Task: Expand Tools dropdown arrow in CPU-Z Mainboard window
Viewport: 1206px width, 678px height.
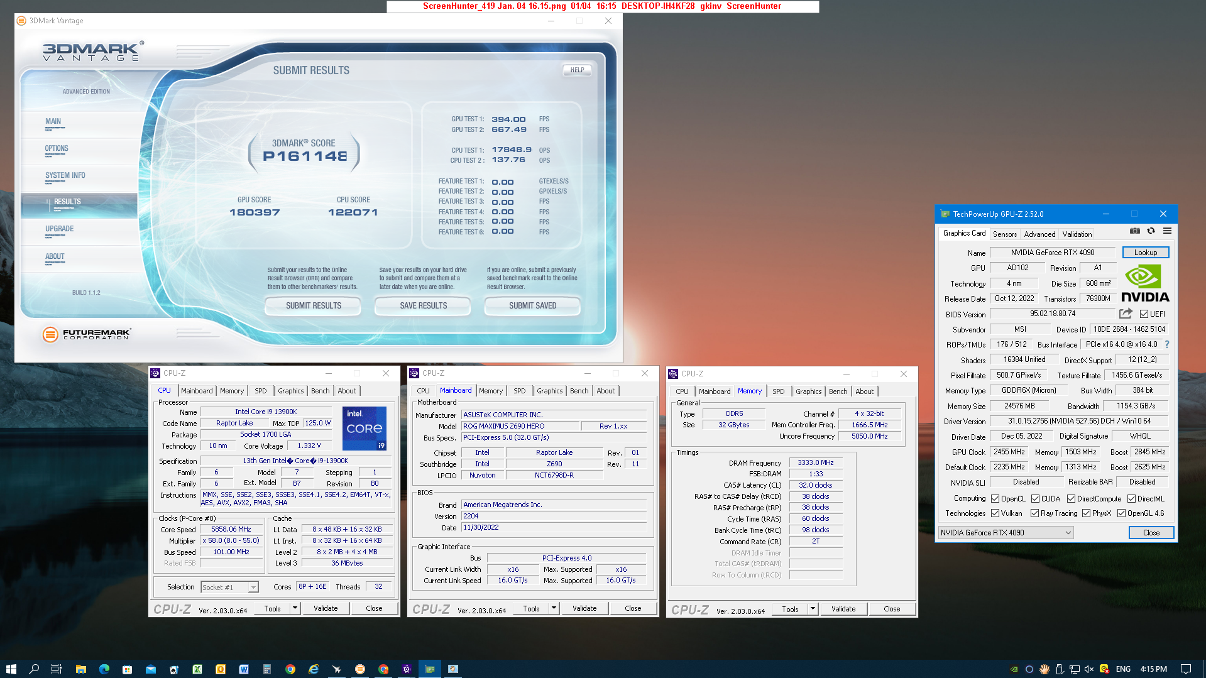Action: pyautogui.click(x=554, y=608)
